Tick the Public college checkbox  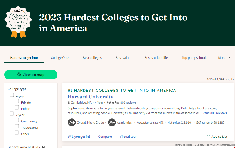pos(17,107)
